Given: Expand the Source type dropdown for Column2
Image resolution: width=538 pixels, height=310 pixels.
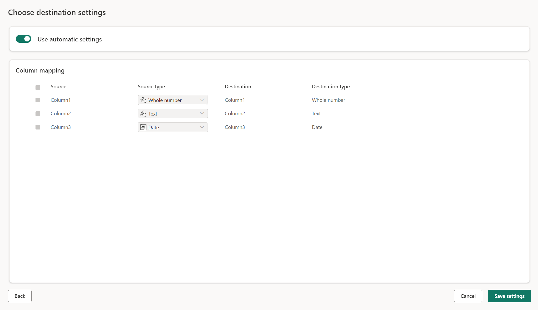Looking at the screenshot, I should (x=202, y=113).
